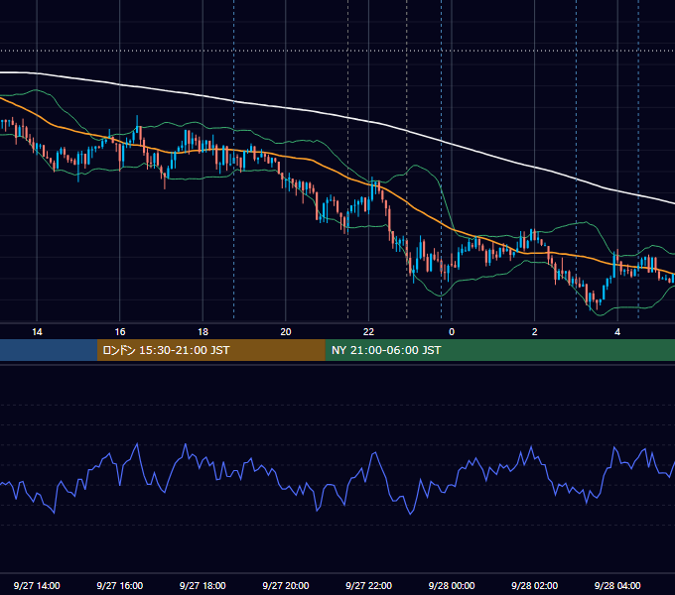This screenshot has height=595, width=675.
Task: Click the 14 hour axis label
Action: click(x=37, y=332)
